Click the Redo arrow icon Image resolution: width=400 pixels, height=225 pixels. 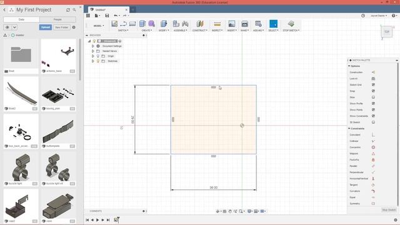(124, 16)
